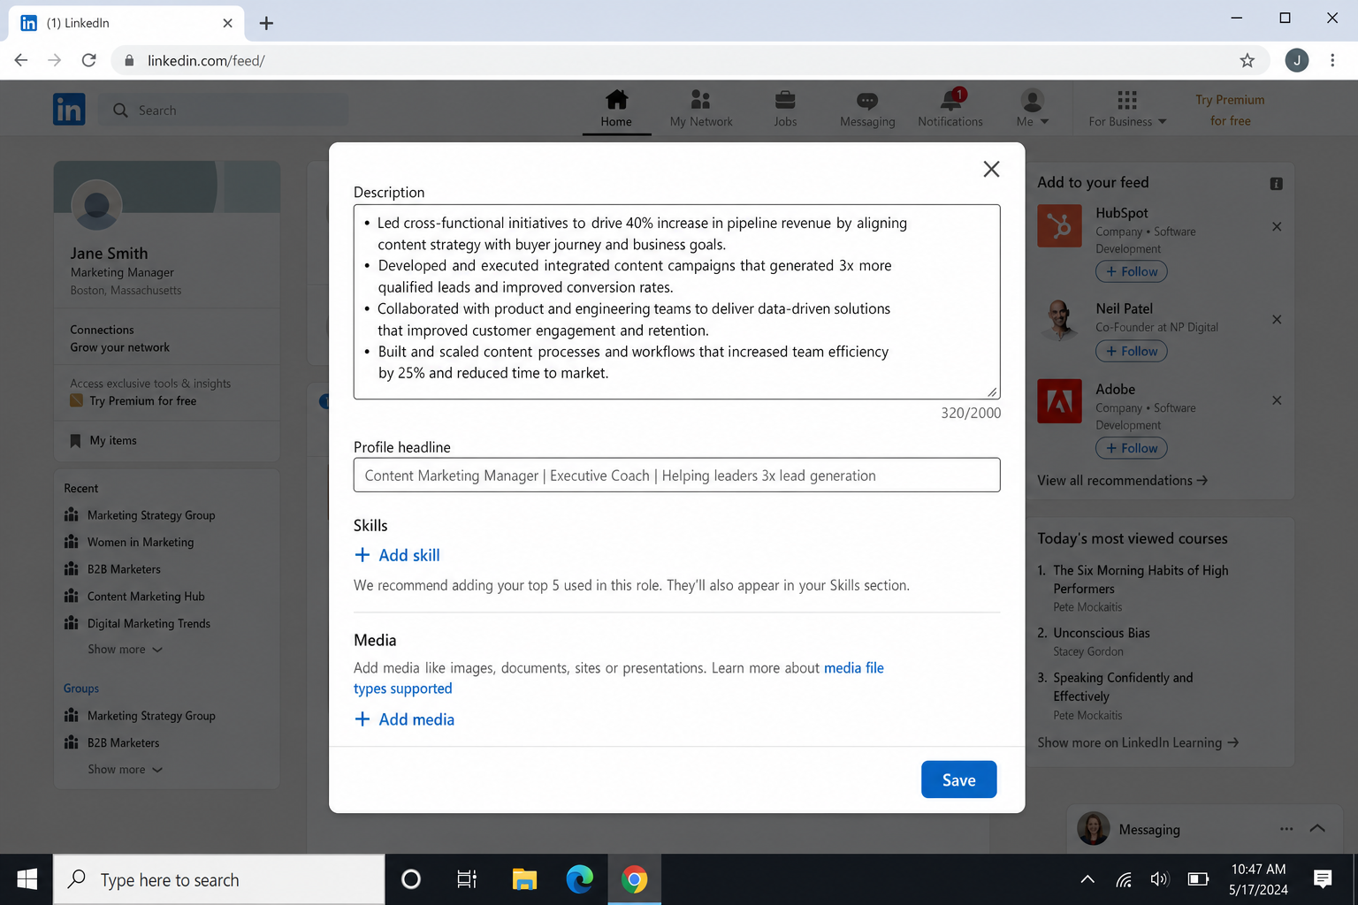Bookmark this page with the star icon
Image resolution: width=1358 pixels, height=905 pixels.
(x=1247, y=60)
